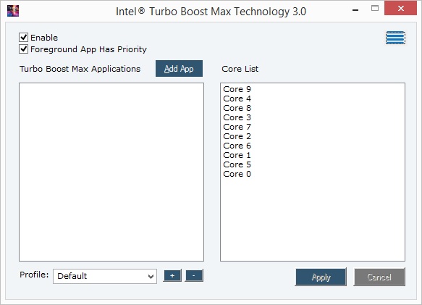Viewport: 422px width, 305px height.
Task: Open the Default profile combo box
Action: [105, 276]
